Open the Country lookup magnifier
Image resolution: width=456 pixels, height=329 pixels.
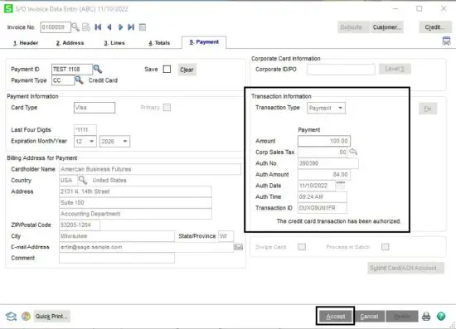(83, 180)
